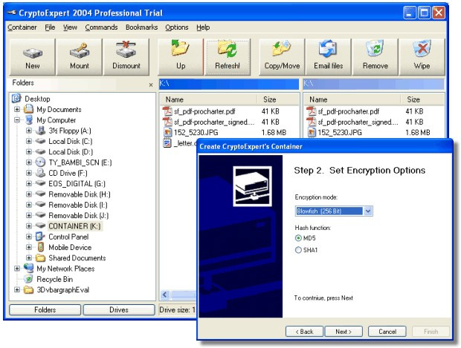Click the Remove toolbar button
Screen dimensions: 461x348
click(x=375, y=57)
